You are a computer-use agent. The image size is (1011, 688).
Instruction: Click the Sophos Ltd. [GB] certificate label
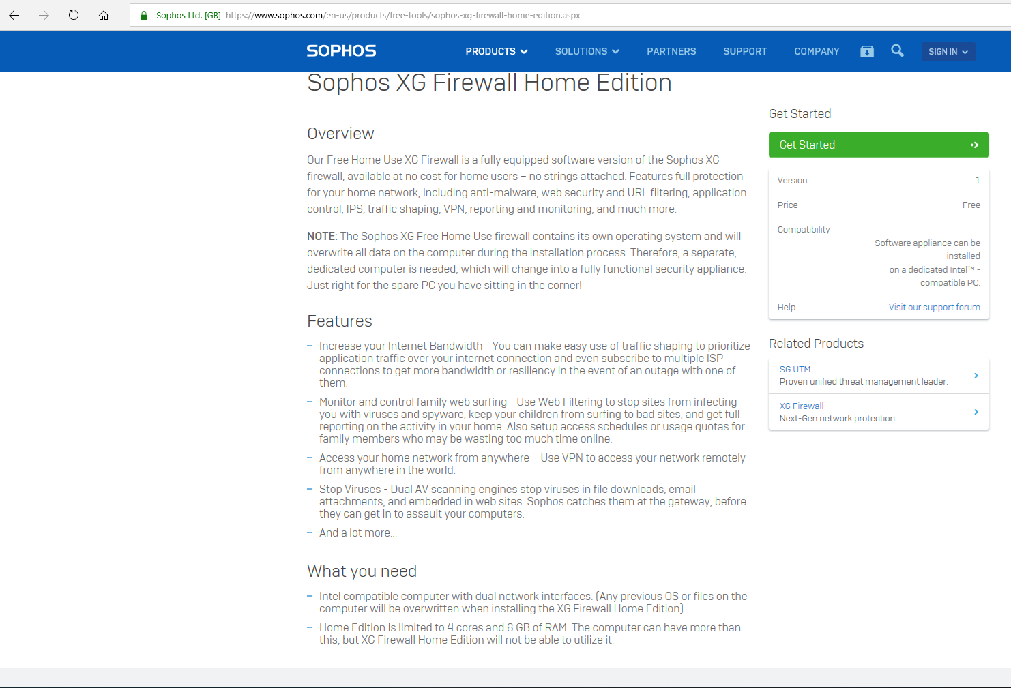(188, 15)
